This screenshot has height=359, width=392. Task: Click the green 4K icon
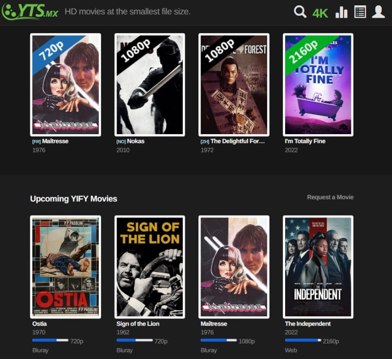point(320,13)
